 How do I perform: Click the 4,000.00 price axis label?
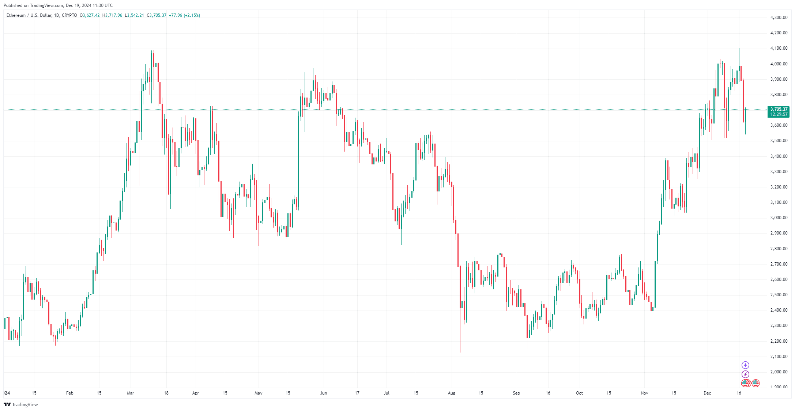tap(779, 64)
